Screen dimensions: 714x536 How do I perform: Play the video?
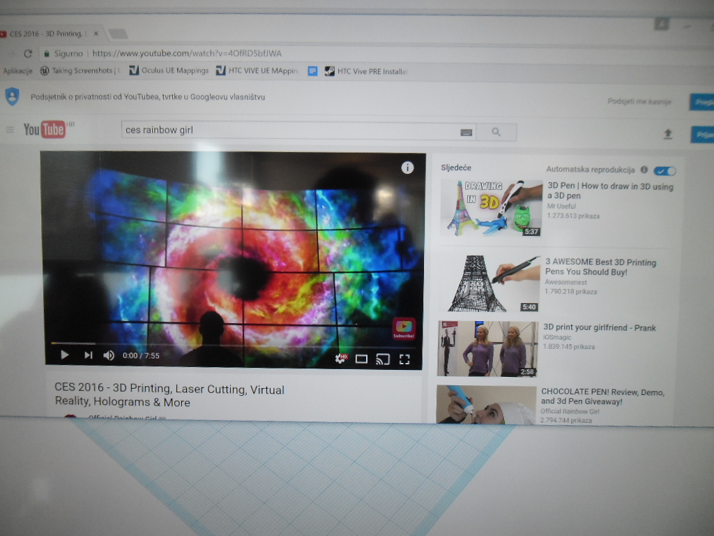coord(64,355)
